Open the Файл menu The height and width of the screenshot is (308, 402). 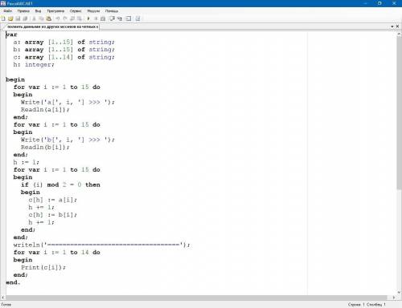pos(8,11)
